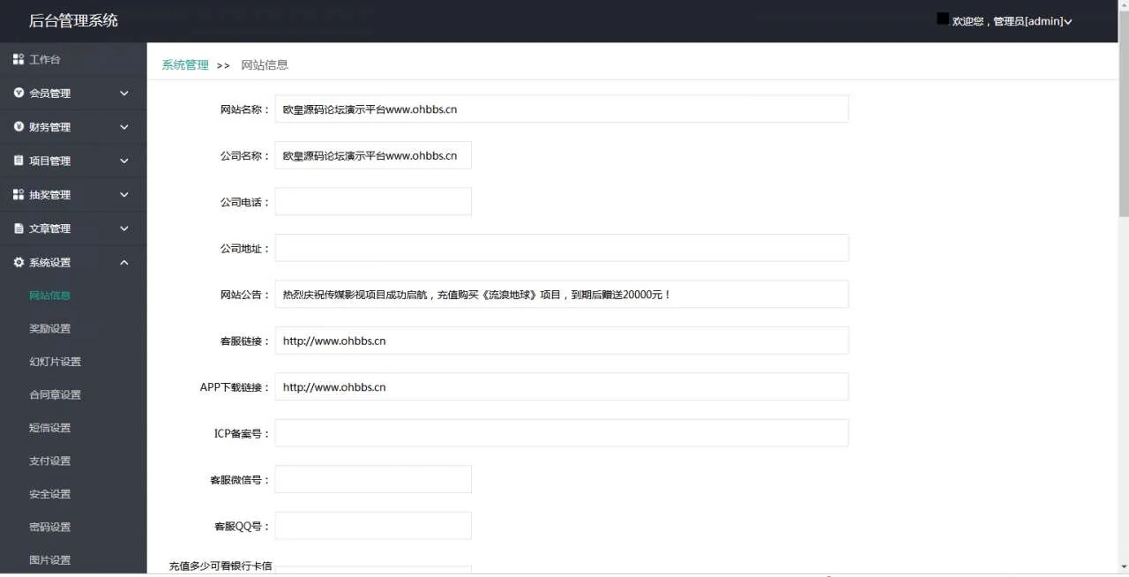Click the 会员管理 member icon
This screenshot has width=1129, height=577.
point(19,93)
